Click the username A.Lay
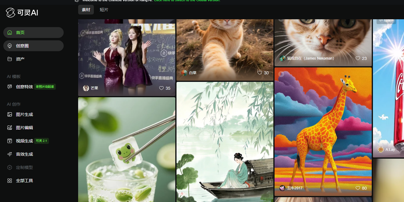 (390, 150)
